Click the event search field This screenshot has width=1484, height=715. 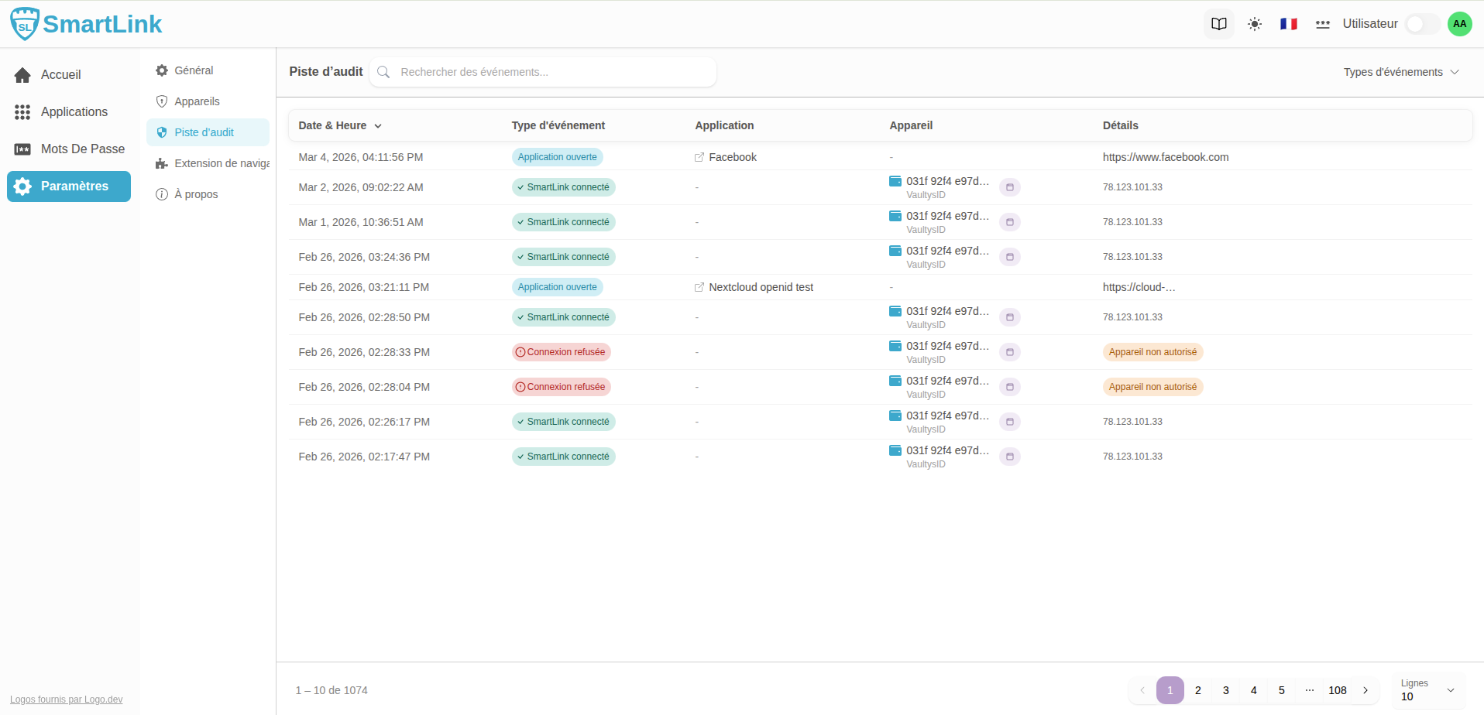pos(550,72)
